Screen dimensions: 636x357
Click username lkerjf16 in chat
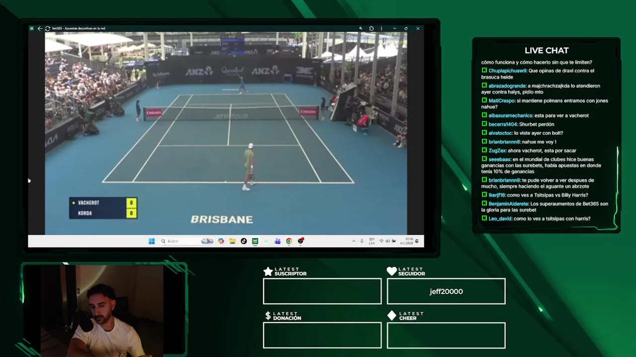click(x=497, y=195)
